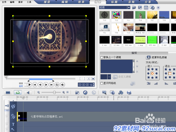Screen dimensions: 176x132
Task: Click the cut clip scissors icon
Action: (89, 79)
